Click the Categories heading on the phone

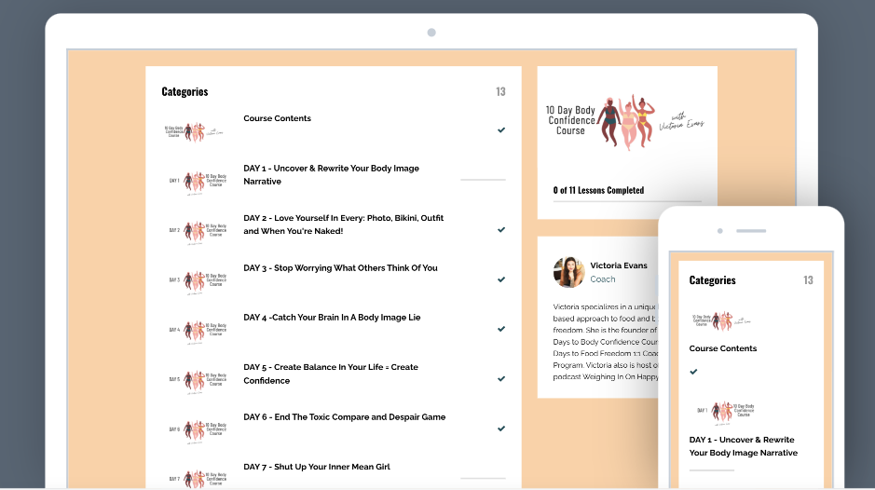712,280
